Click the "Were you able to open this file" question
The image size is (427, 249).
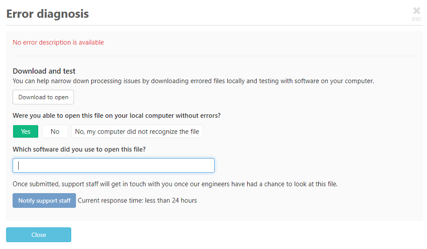pos(117,115)
